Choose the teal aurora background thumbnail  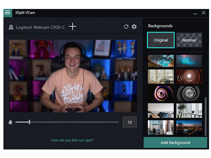pos(189,61)
